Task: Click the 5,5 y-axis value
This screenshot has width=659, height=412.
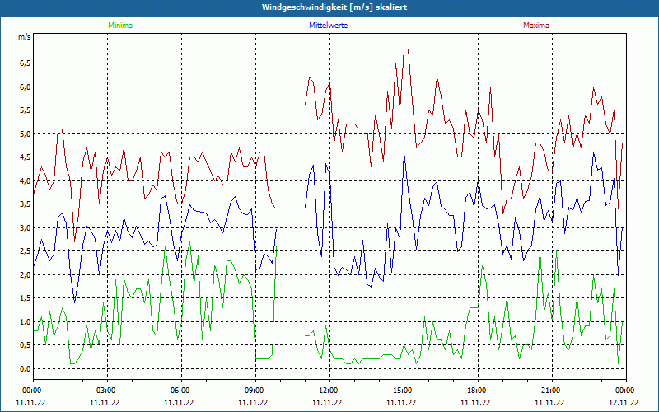Action: point(25,110)
